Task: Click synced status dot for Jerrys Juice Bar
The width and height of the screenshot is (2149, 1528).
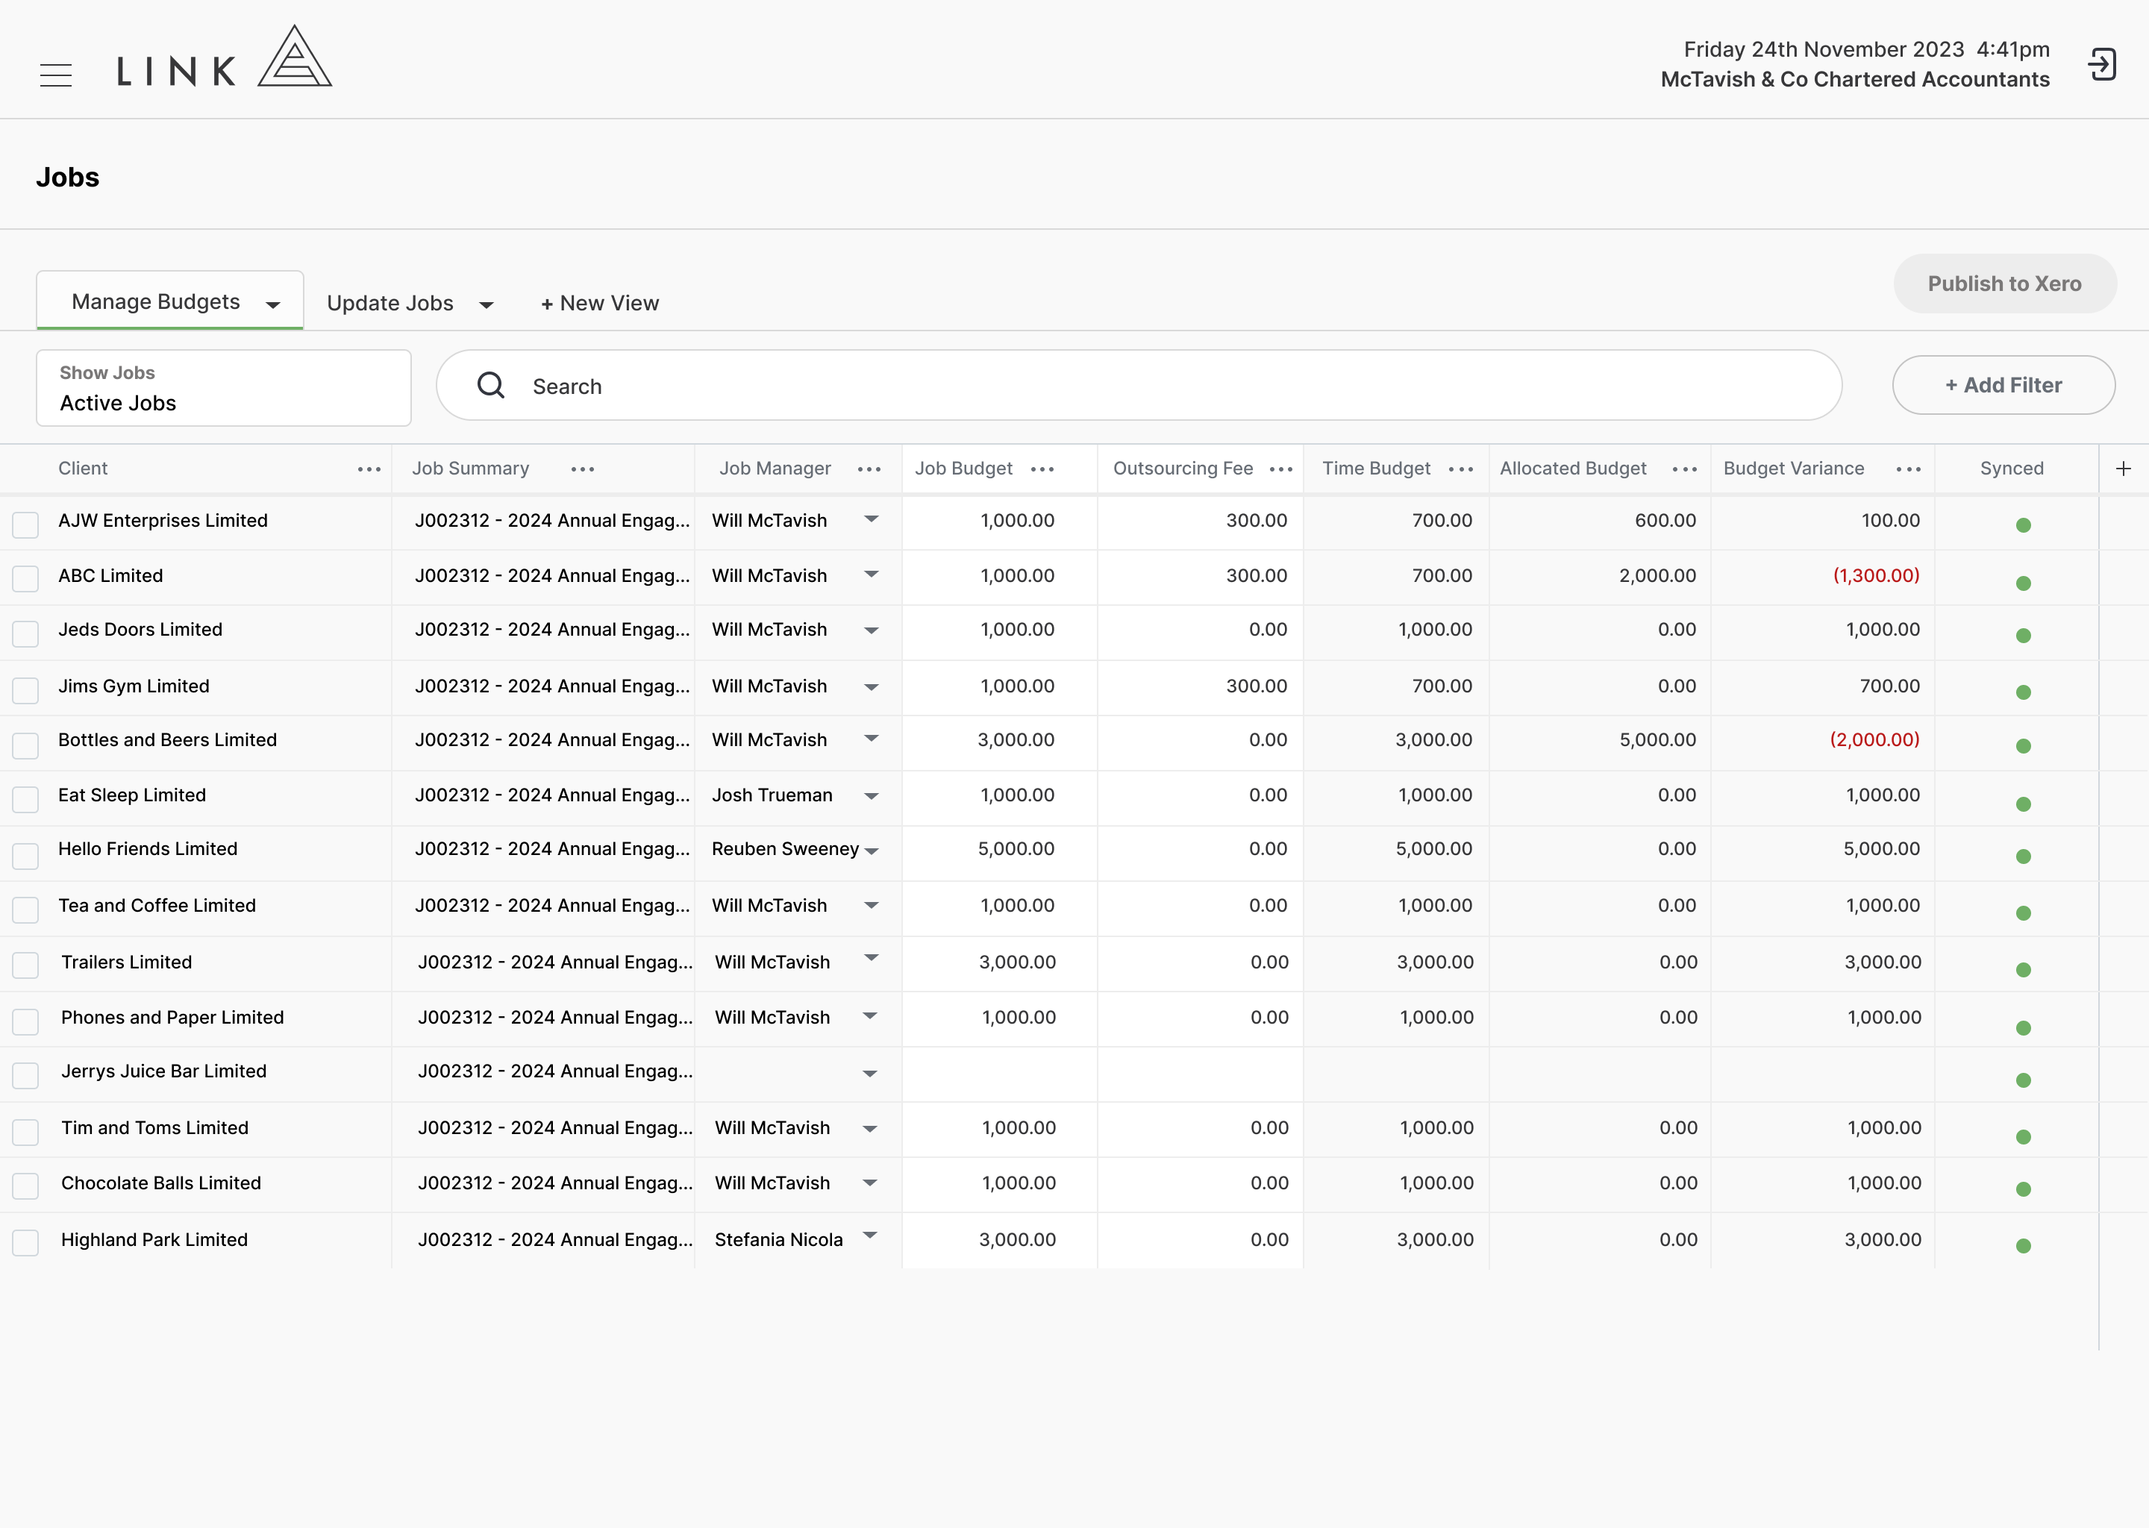Action: click(2024, 1080)
